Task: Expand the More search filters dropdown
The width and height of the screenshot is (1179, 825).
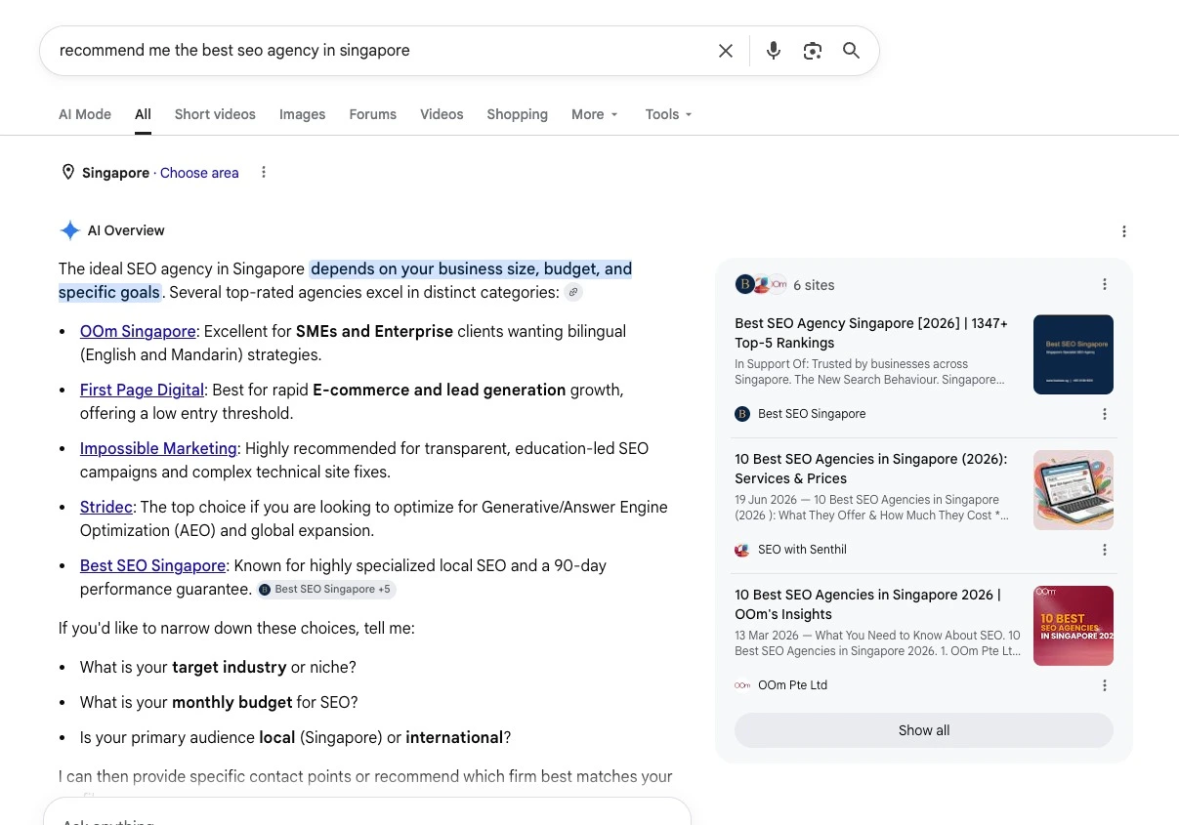Action: (x=595, y=114)
